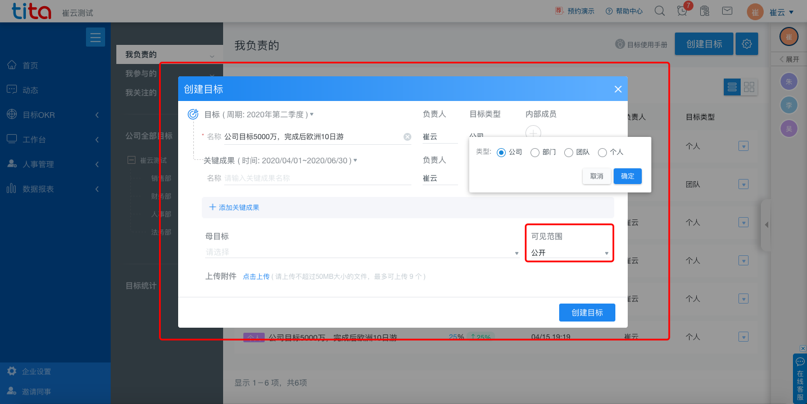Switch to list view layout

tap(732, 87)
